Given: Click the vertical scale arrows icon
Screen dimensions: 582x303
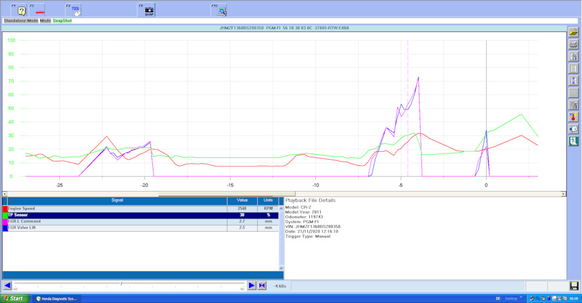Looking at the screenshot, I should tap(574, 81).
